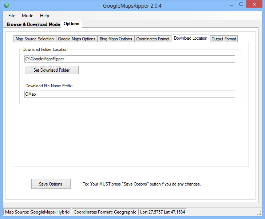Click the Coordinates Format: Geographic status entry

[105, 212]
